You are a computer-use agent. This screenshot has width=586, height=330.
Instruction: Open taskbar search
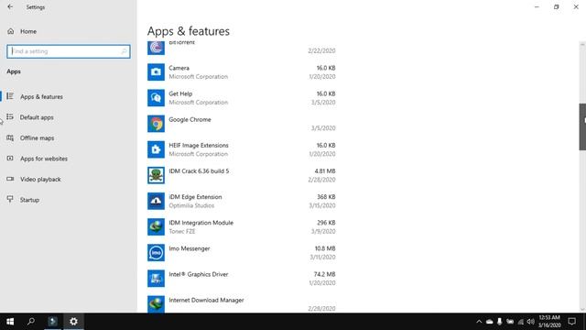[x=31, y=322]
